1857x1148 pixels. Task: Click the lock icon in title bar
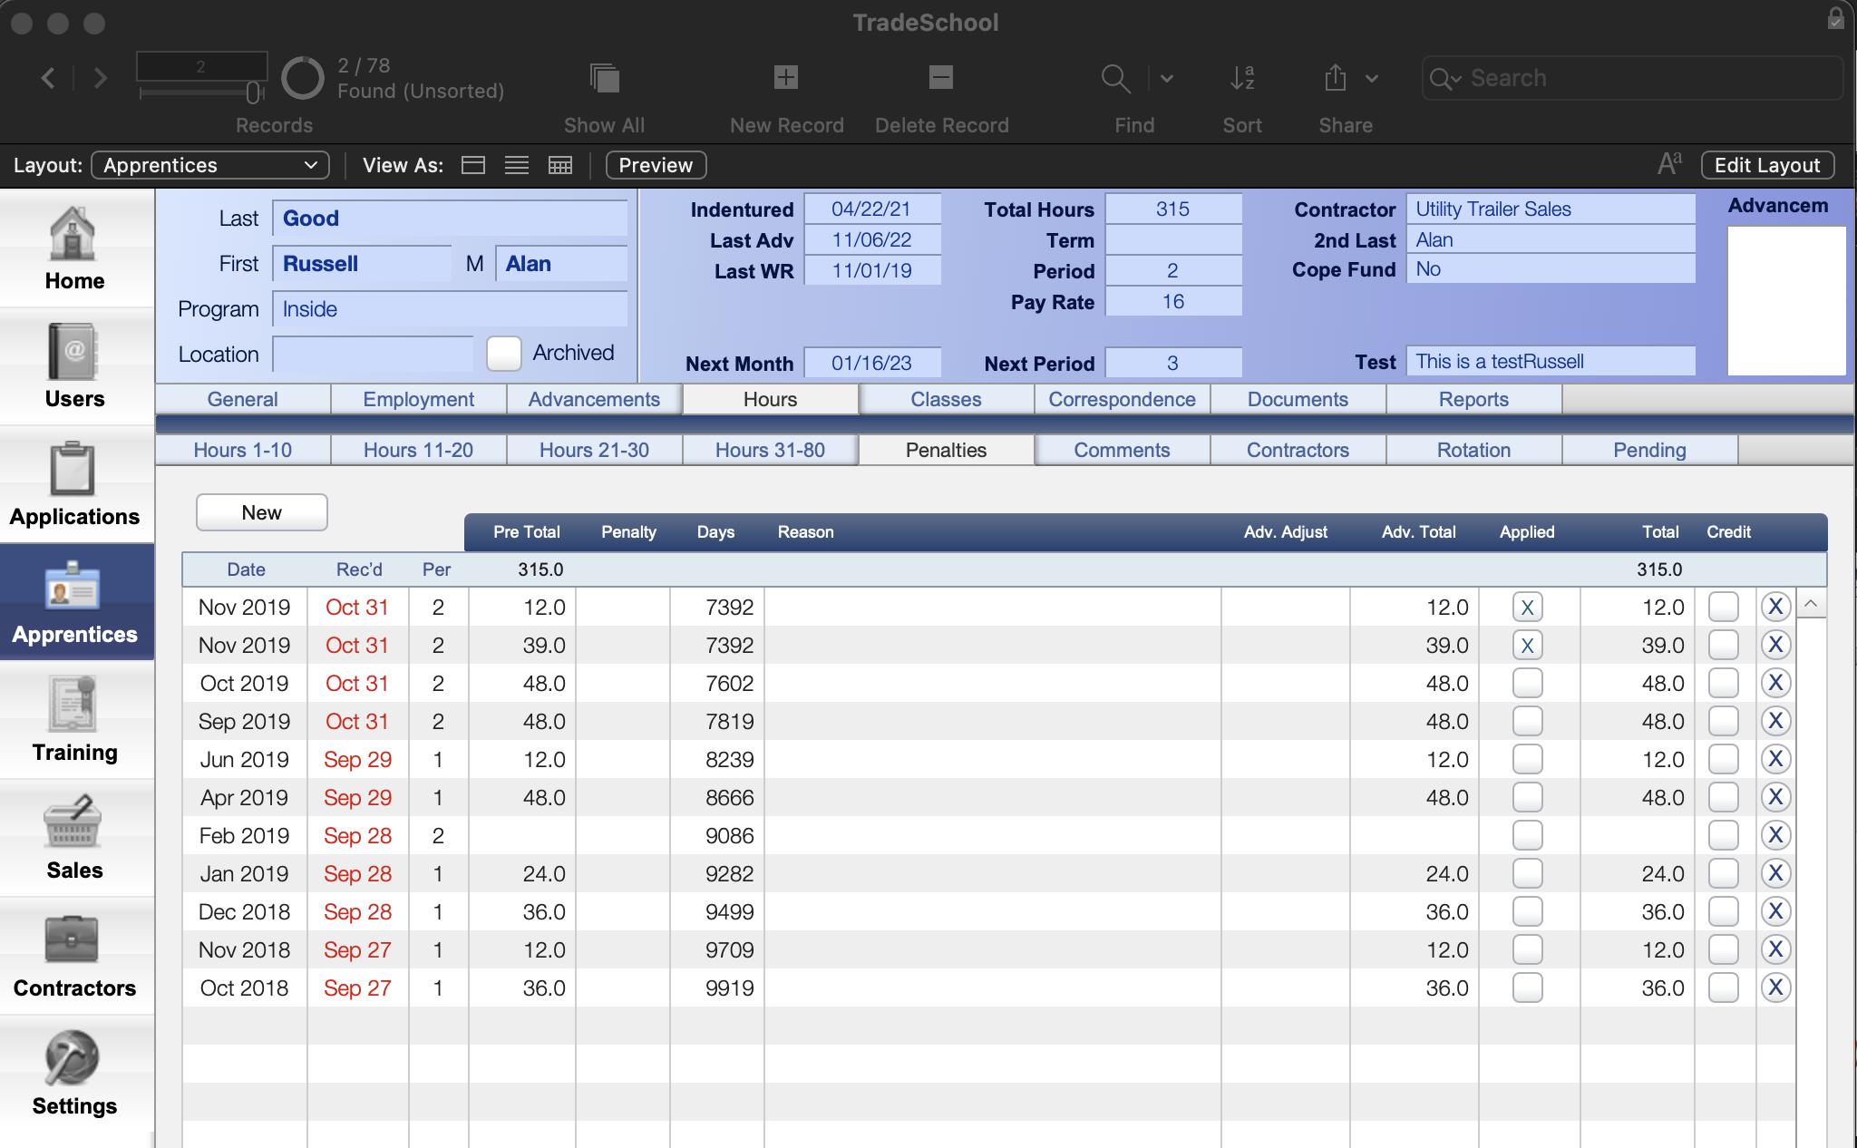point(1835,18)
